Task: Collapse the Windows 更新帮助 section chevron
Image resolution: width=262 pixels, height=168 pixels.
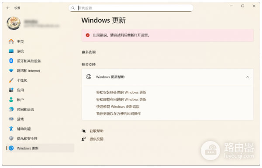Action: pos(248,77)
